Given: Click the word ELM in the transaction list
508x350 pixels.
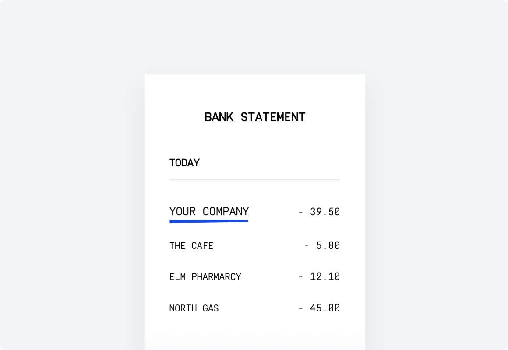Looking at the screenshot, I should (x=177, y=277).
